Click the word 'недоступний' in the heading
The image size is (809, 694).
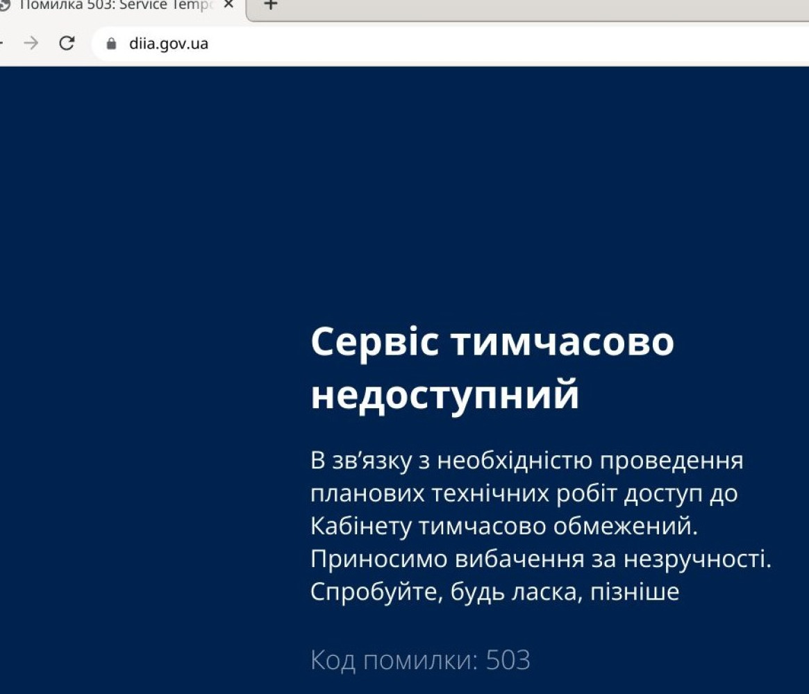pyautogui.click(x=444, y=396)
